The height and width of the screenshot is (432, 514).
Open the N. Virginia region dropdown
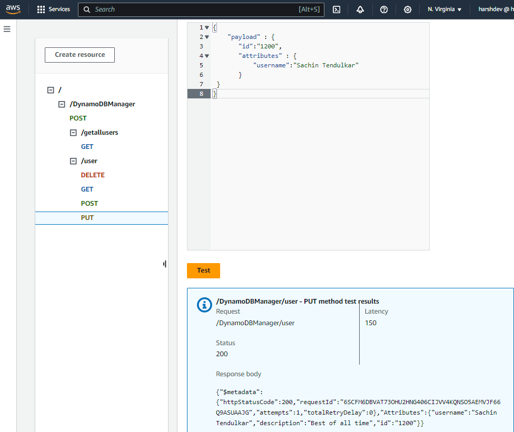click(444, 9)
